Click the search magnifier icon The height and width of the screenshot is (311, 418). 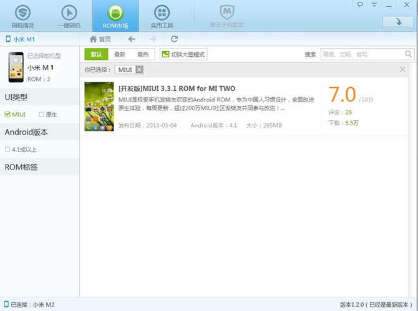409,54
